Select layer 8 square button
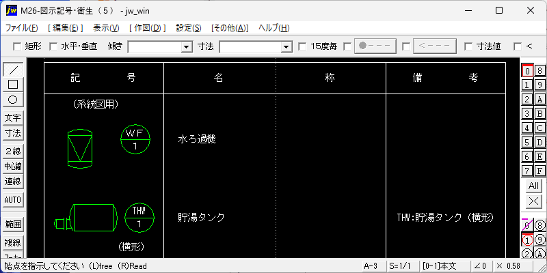Image resolution: width=547 pixels, height=273 pixels. (539, 71)
